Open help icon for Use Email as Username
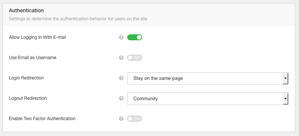The width and height of the screenshot is (299, 136). tap(121, 58)
